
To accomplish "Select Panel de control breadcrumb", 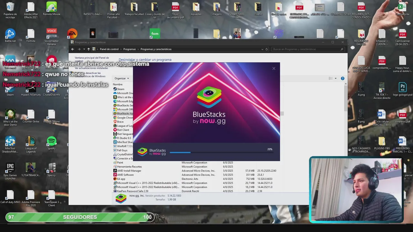I will (109, 49).
